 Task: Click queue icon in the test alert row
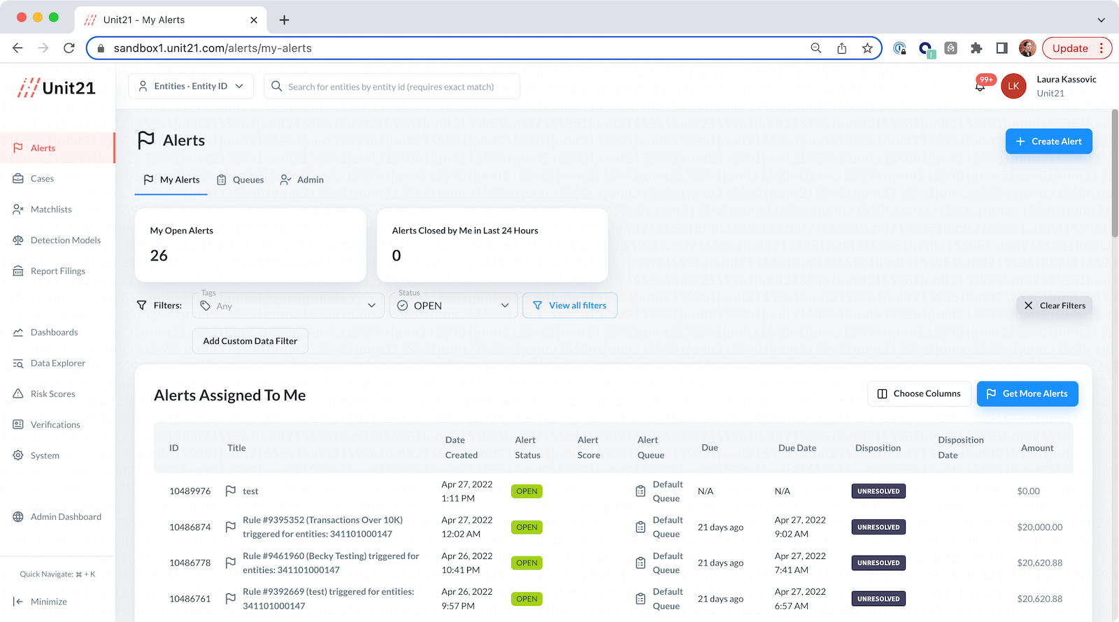point(641,491)
